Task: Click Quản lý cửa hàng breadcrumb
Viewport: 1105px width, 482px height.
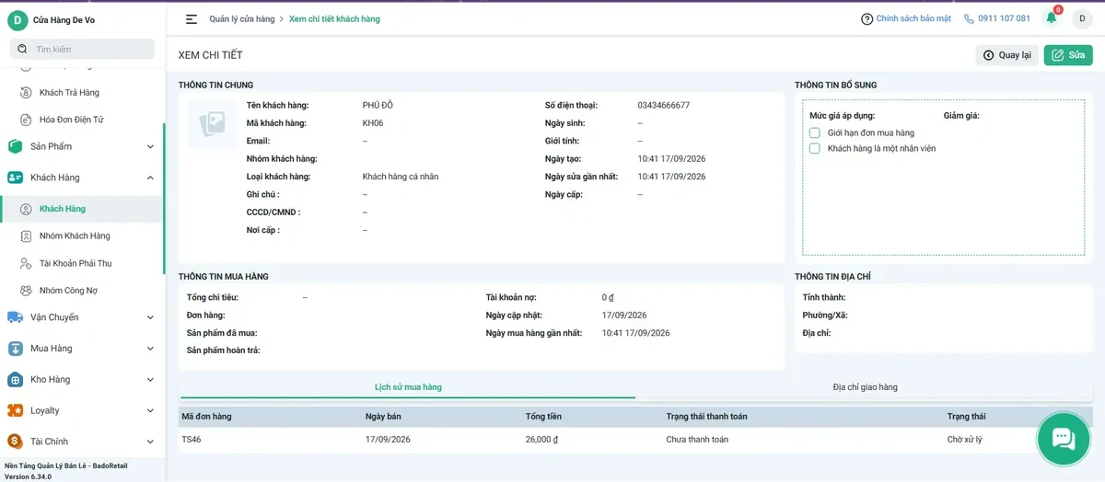Action: click(242, 18)
